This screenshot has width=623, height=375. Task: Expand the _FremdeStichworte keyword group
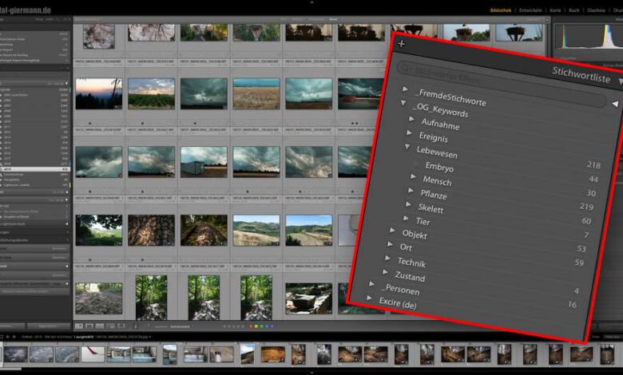pyautogui.click(x=406, y=89)
